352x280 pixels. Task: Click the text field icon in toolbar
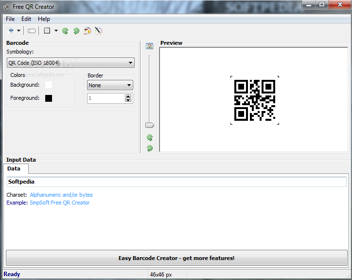[32, 31]
